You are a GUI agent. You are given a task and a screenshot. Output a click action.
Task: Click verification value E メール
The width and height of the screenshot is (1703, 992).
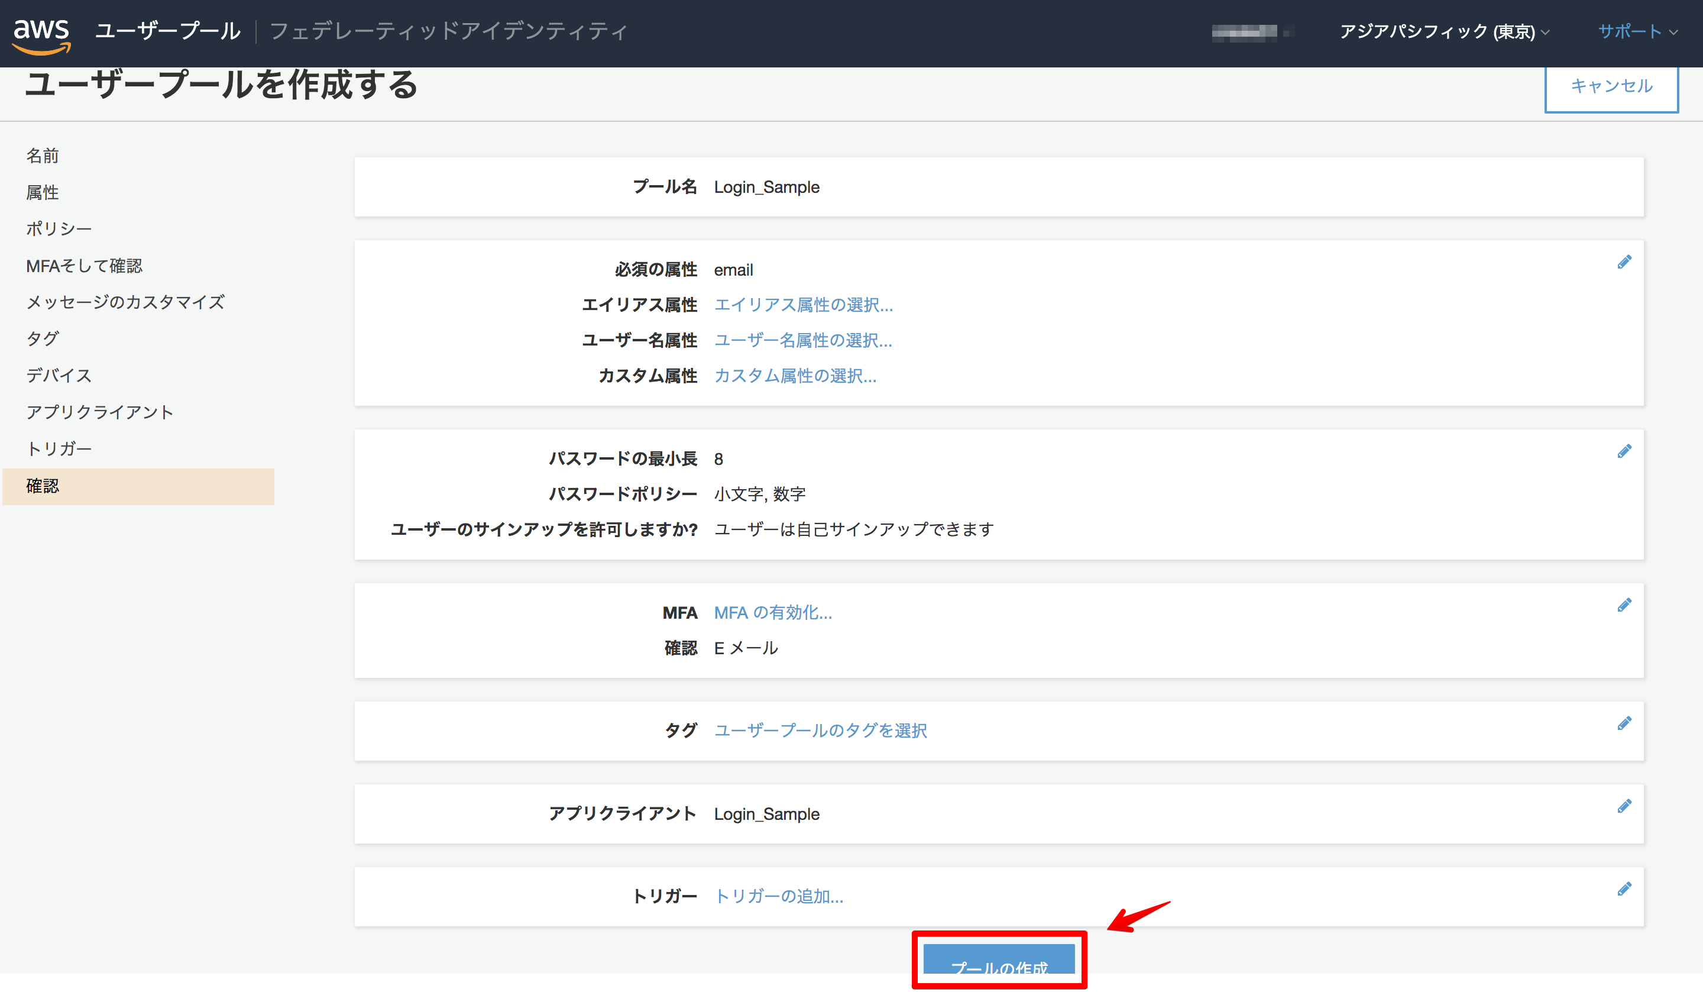(746, 648)
